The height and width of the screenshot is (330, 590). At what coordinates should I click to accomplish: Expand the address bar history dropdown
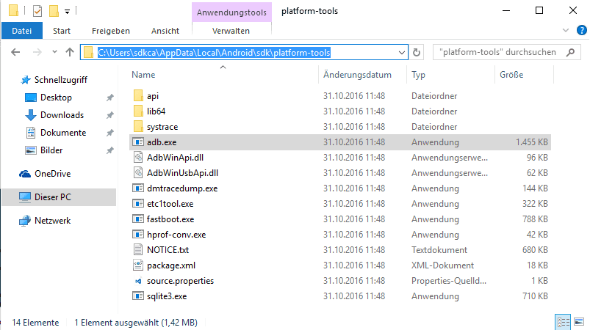[402, 53]
